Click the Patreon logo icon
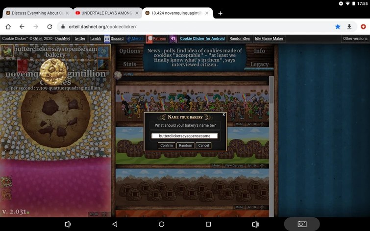The height and width of the screenshot is (231, 370). click(149, 39)
